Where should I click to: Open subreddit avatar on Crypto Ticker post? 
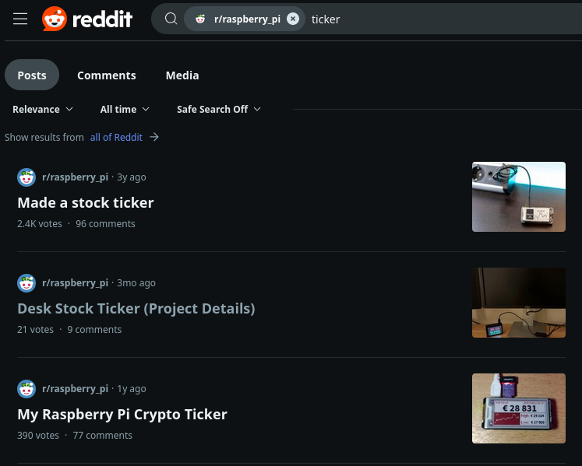point(26,389)
